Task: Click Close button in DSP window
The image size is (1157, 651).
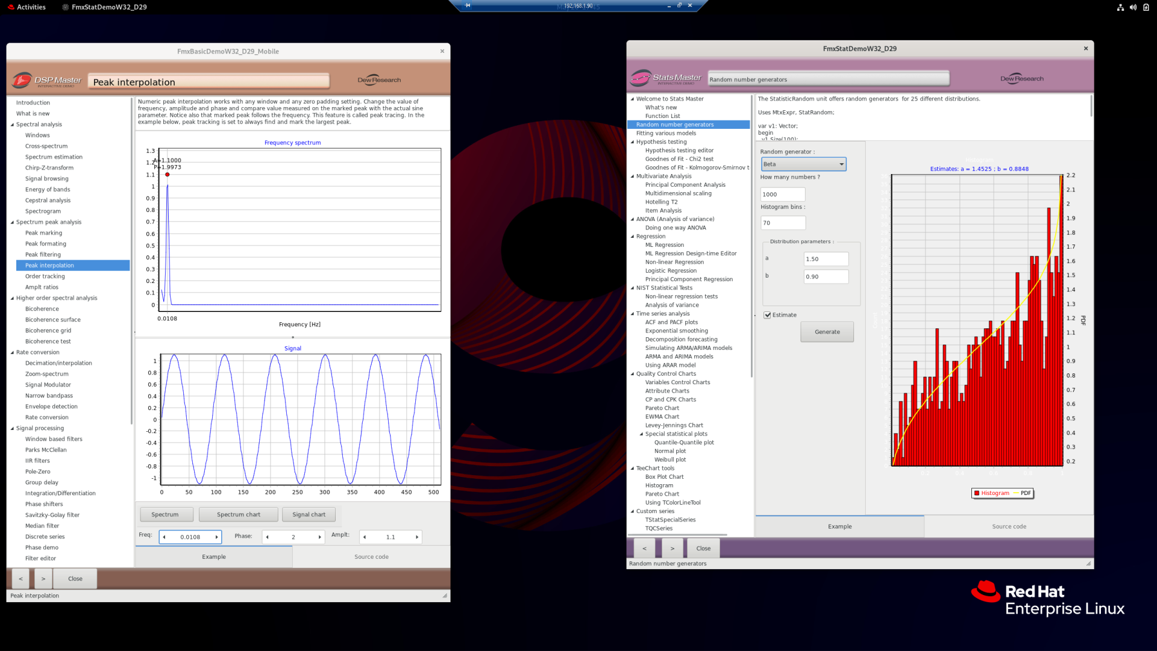Action: (75, 579)
